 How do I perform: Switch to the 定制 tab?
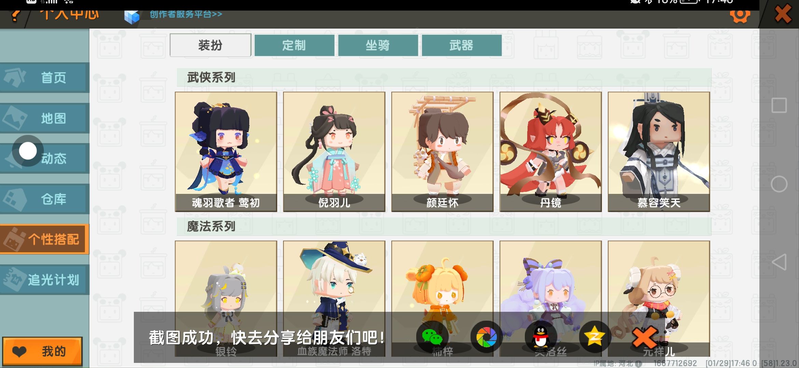click(x=294, y=45)
